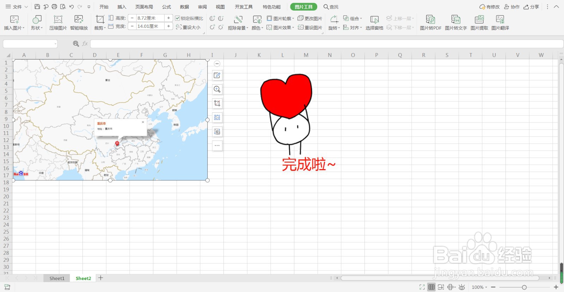Click the Save icon in quick access bar

pyautogui.click(x=37, y=7)
